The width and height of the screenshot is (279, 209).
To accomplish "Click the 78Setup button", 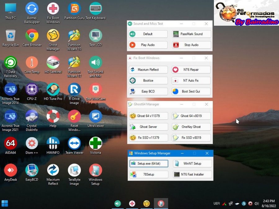I will click(x=149, y=174).
